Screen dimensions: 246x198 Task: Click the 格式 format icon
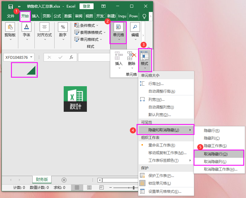pos(144,60)
